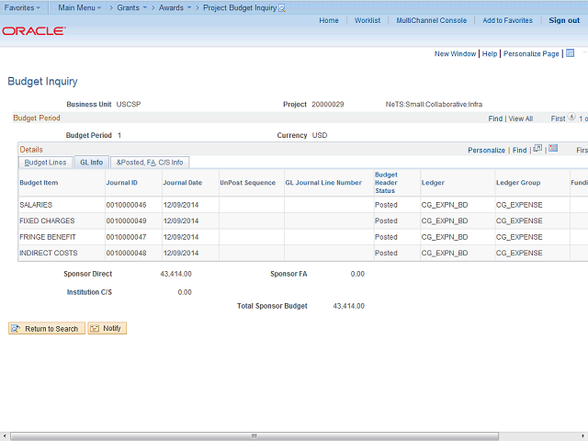588x441 pixels.
Task: Click the Sign out link
Action: pyautogui.click(x=564, y=20)
